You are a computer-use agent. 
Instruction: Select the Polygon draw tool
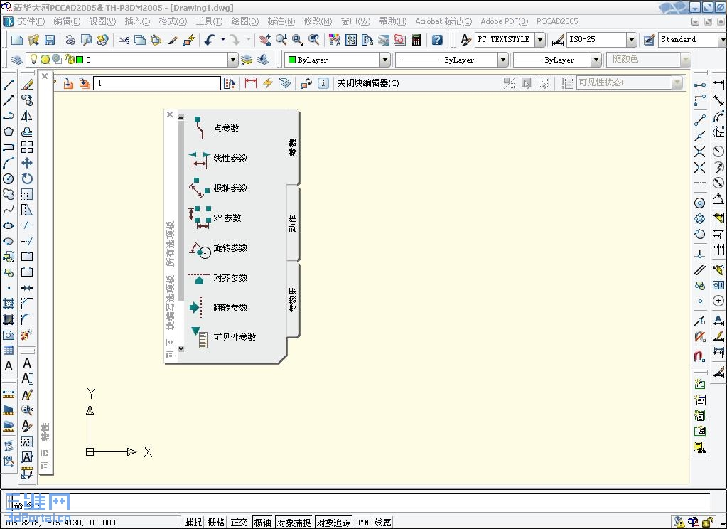tap(9, 132)
